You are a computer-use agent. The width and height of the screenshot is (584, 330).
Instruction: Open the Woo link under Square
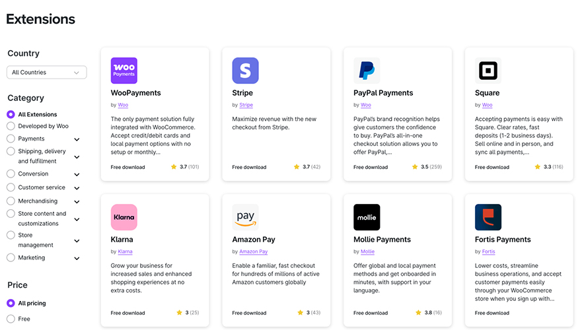pos(487,105)
